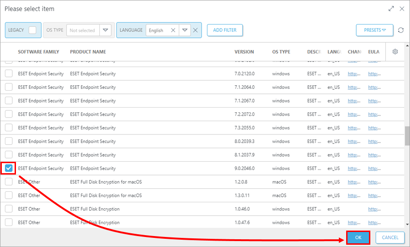Click the scrollbar down arrow
Image resolution: width=410 pixels, height=247 pixels.
point(407,224)
